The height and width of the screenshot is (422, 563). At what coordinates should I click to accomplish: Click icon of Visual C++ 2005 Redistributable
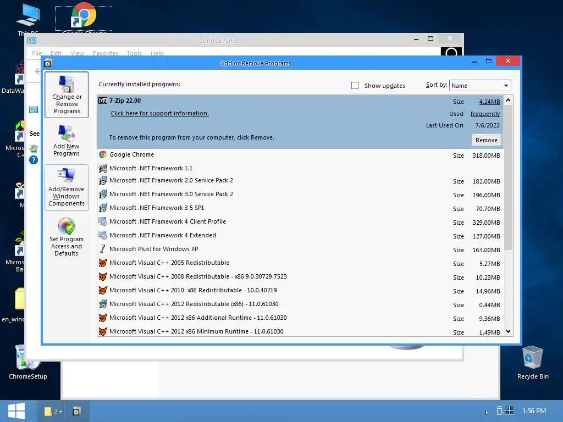tap(103, 263)
